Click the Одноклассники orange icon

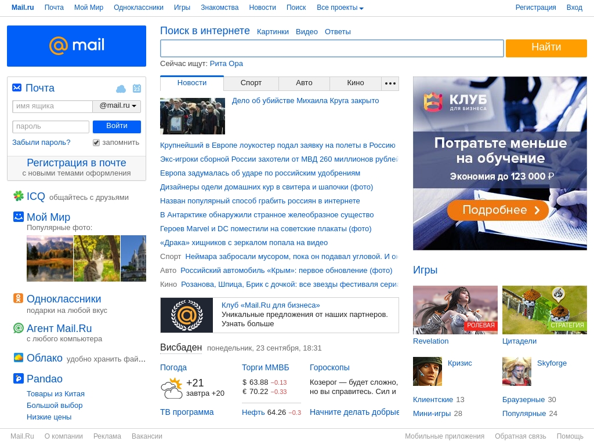pos(19,298)
